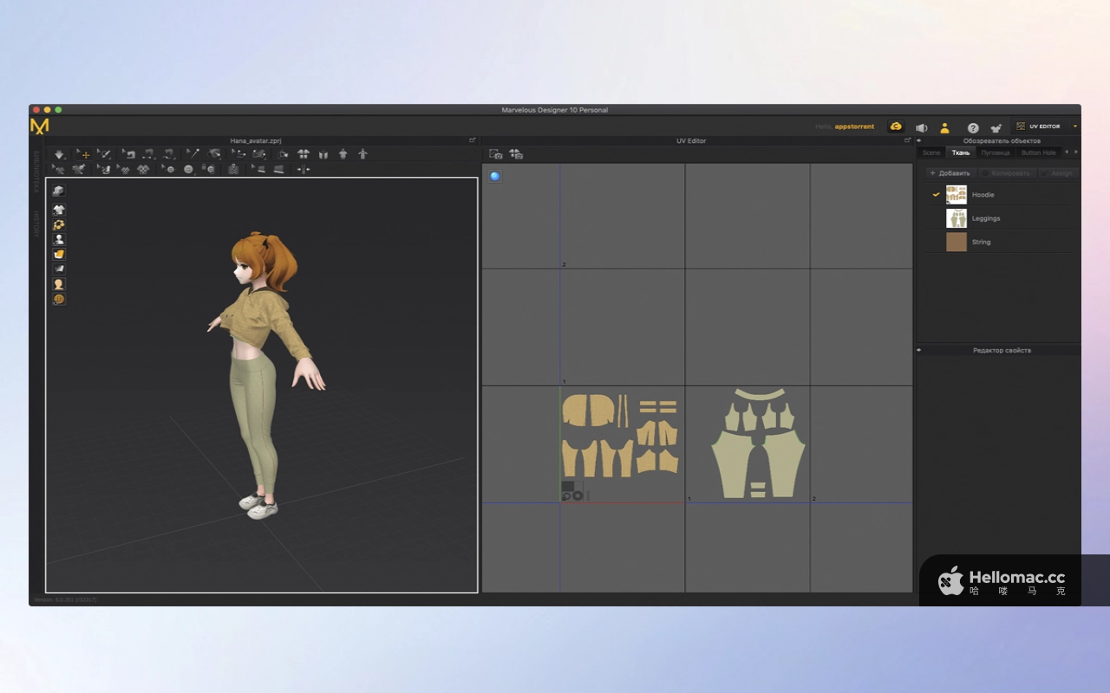This screenshot has width=1110, height=693.
Task: Pop out the UV Editor window
Action: pos(908,140)
